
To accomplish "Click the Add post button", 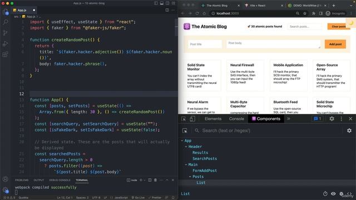I will pos(335,44).
